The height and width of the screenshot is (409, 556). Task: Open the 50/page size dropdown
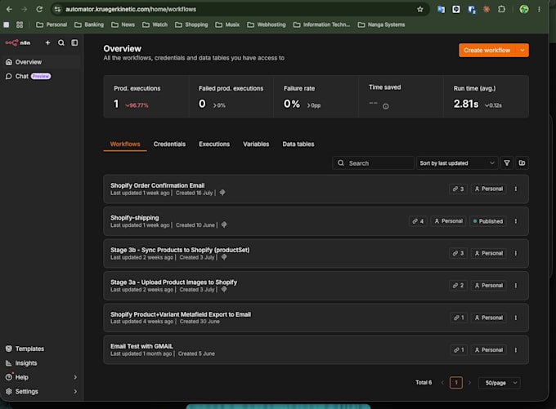click(x=500, y=383)
